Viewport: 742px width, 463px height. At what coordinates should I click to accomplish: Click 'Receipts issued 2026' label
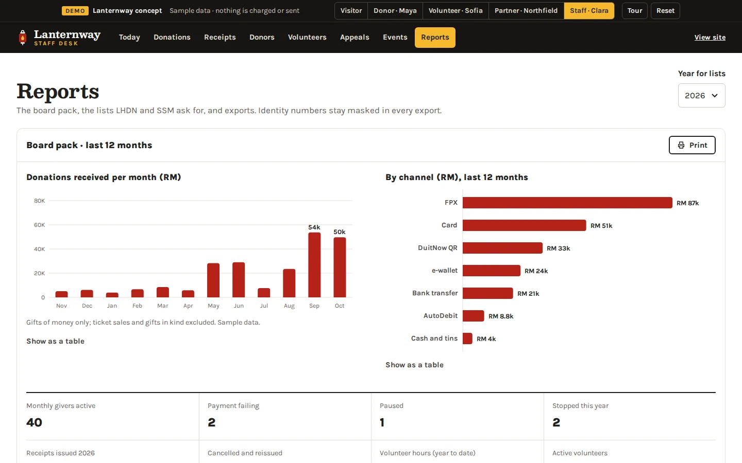60,453
